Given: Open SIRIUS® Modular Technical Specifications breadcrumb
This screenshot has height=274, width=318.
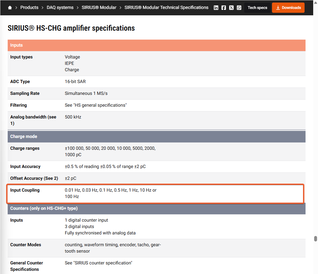Looking at the screenshot, I should (x=166, y=7).
